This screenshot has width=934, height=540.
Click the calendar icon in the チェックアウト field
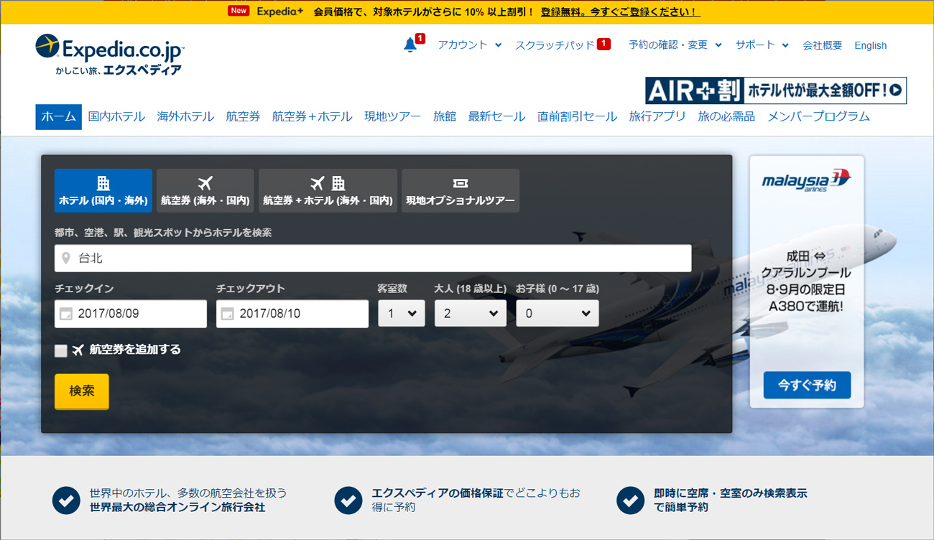pos(228,314)
